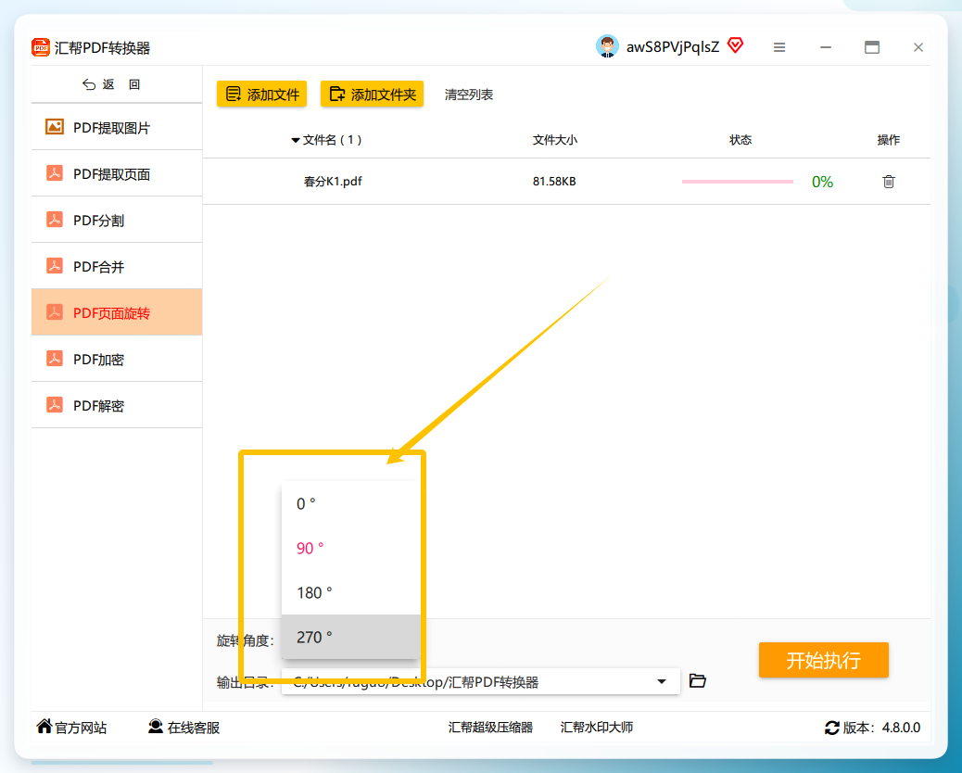Click the PDF icon beside PDF合并

point(55,266)
